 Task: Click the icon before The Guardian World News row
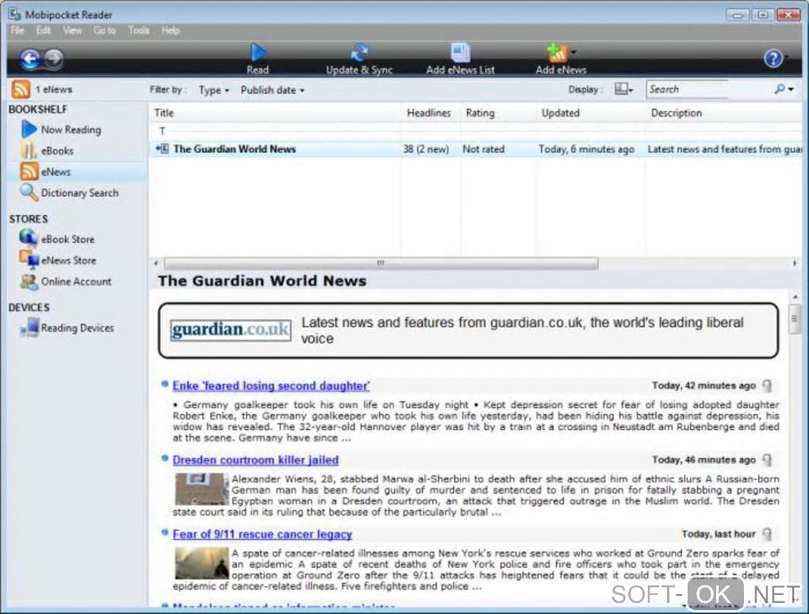point(162,149)
